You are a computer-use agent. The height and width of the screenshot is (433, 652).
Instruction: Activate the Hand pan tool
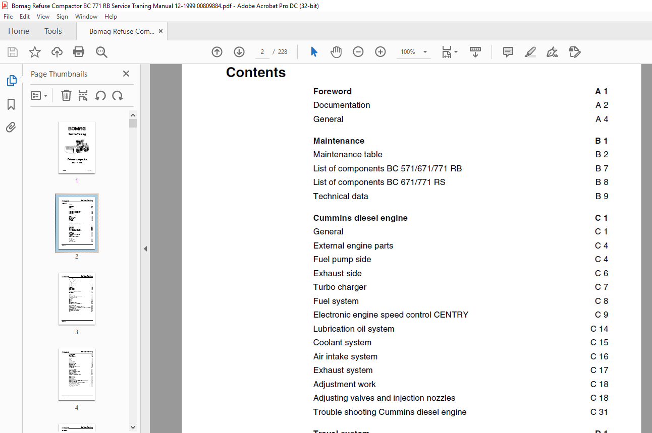[x=336, y=52]
